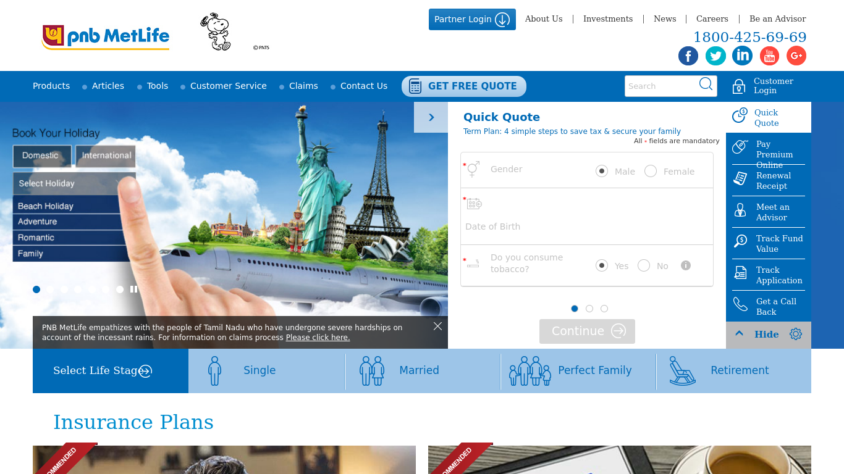Select the Female gender radio button

pos(651,171)
